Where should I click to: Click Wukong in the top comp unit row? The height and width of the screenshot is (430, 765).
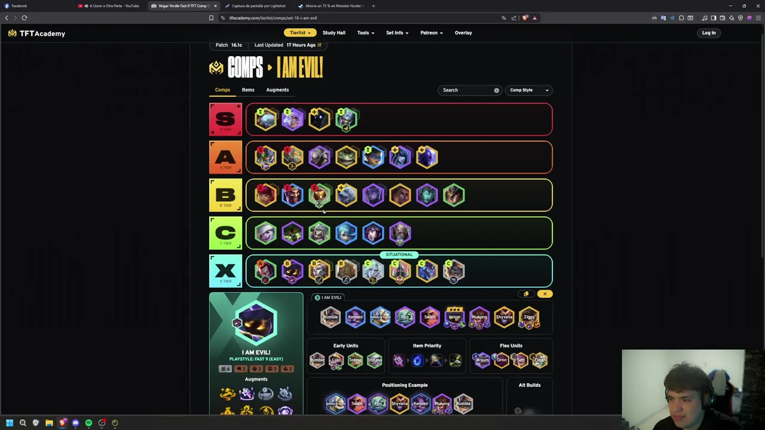coord(479,317)
